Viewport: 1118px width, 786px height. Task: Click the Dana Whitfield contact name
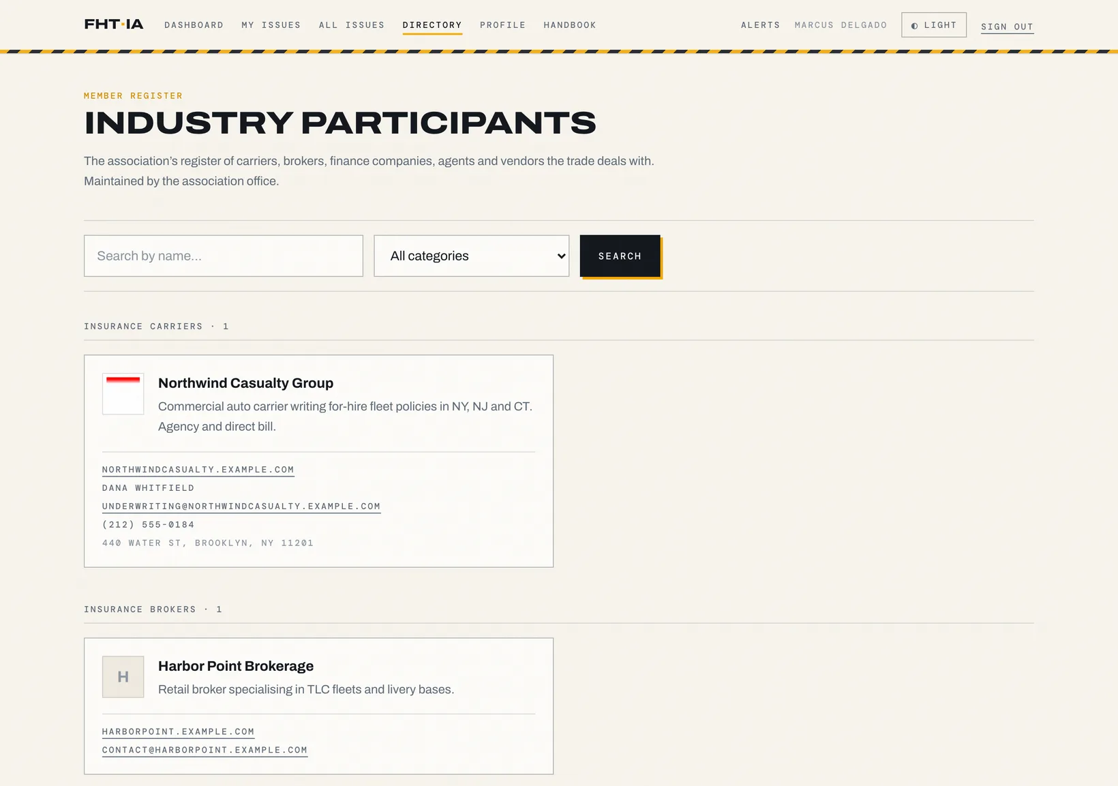coord(148,488)
